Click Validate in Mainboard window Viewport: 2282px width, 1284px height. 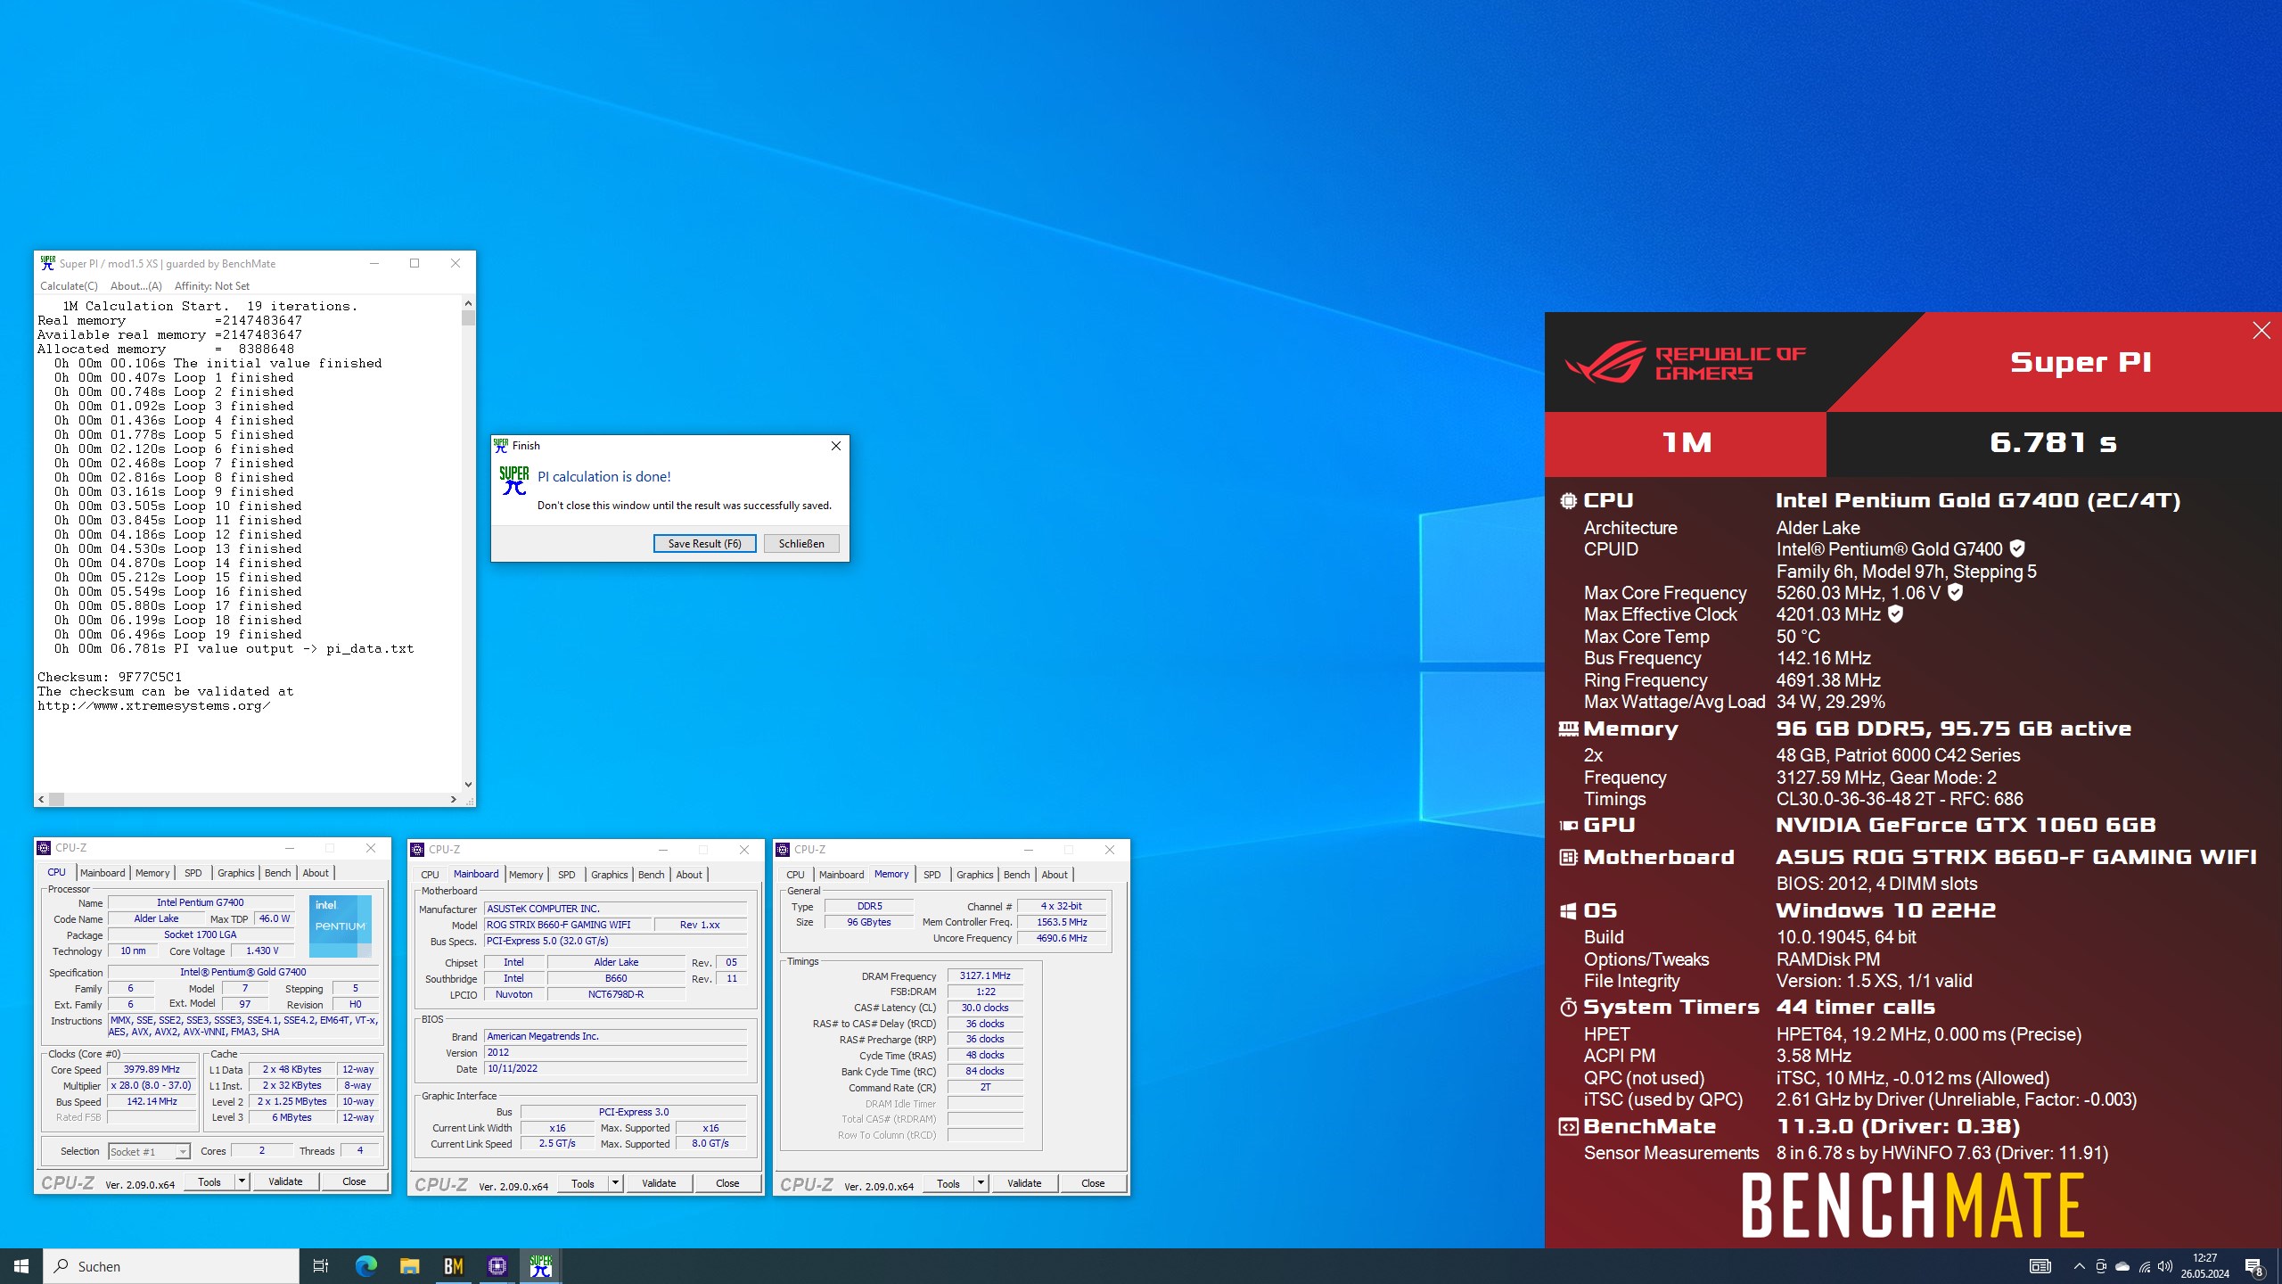(659, 1183)
